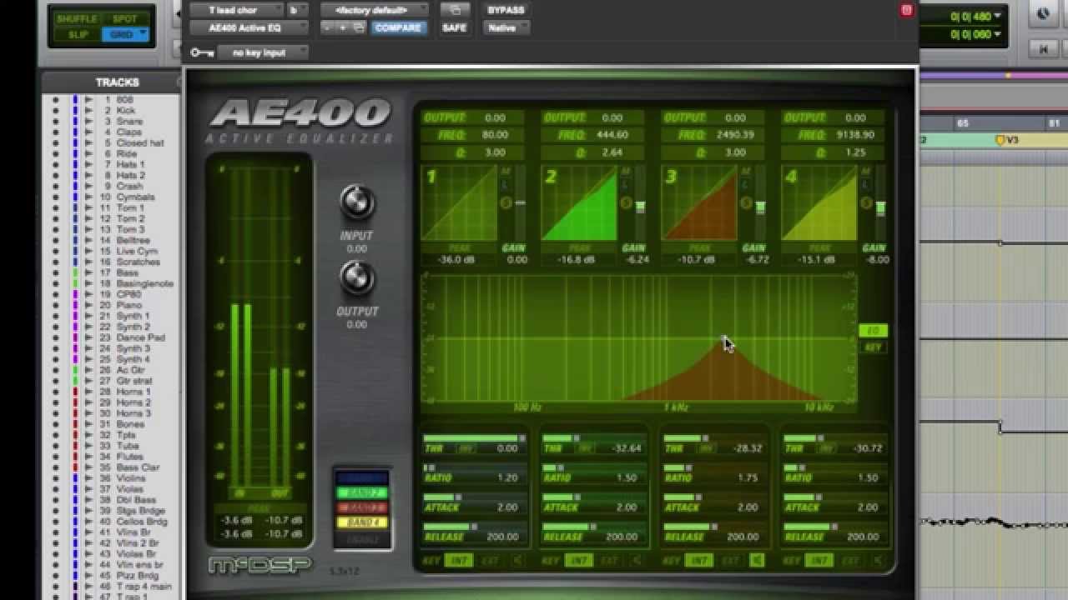The image size is (1068, 600).
Task: Click the band 2 speaker listen icon
Action: [x=636, y=560]
